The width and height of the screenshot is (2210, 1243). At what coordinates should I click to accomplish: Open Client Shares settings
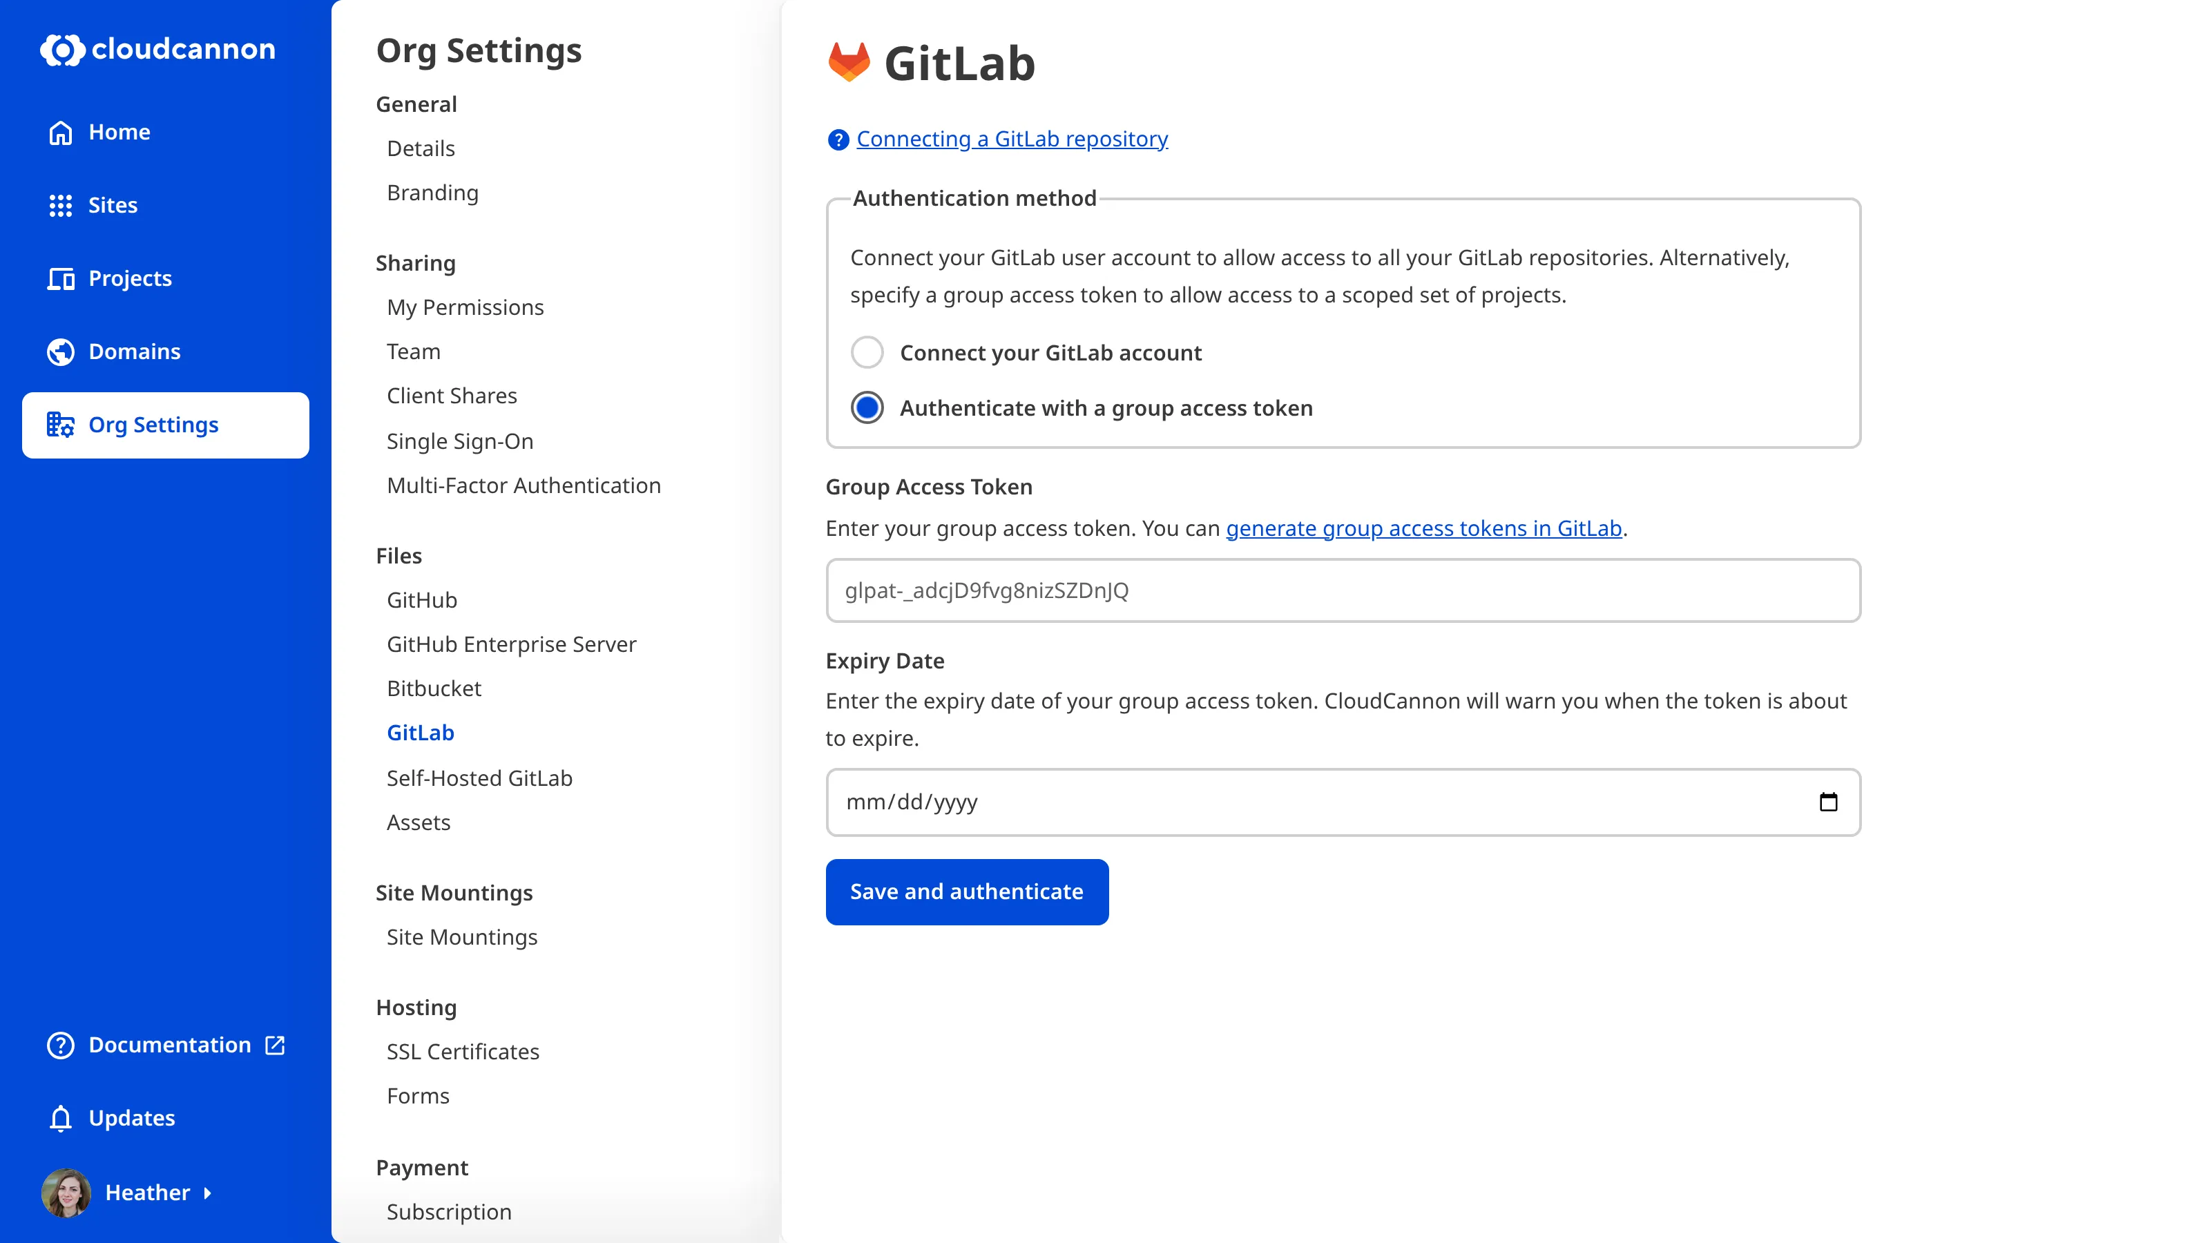[451, 396]
